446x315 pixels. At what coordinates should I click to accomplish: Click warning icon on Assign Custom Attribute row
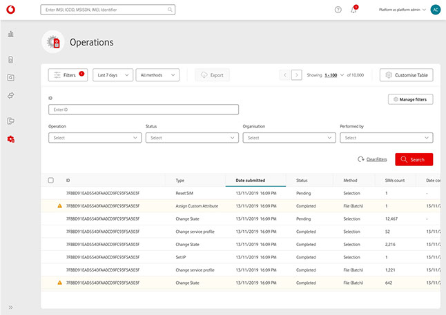coord(59,205)
